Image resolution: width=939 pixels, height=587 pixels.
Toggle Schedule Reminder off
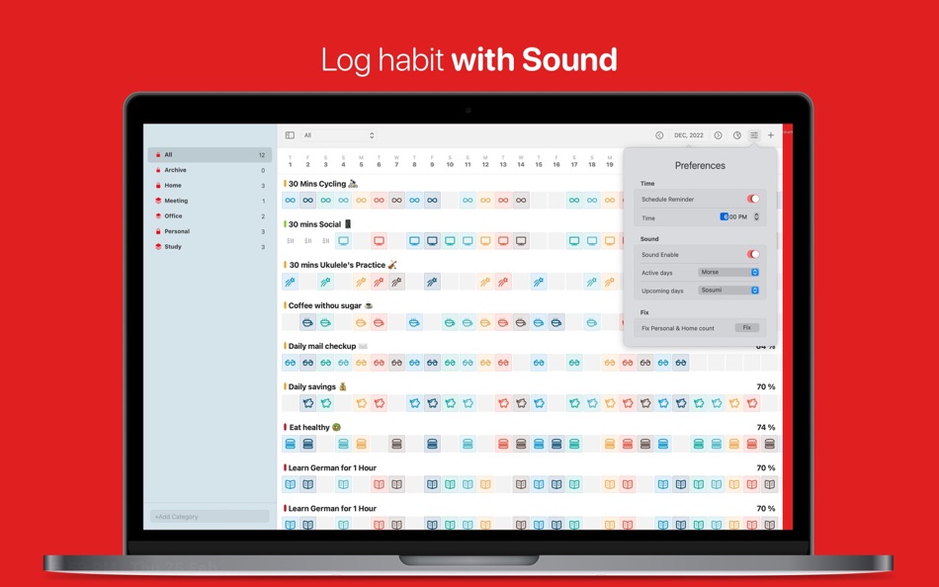751,198
